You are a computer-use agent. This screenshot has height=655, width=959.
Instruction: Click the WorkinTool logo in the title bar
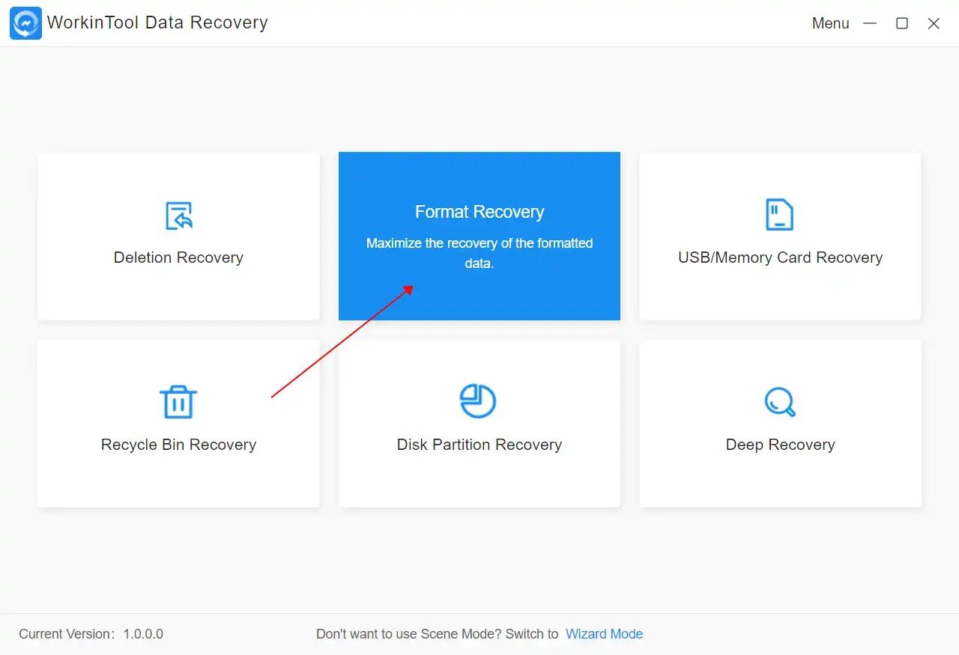pos(25,22)
